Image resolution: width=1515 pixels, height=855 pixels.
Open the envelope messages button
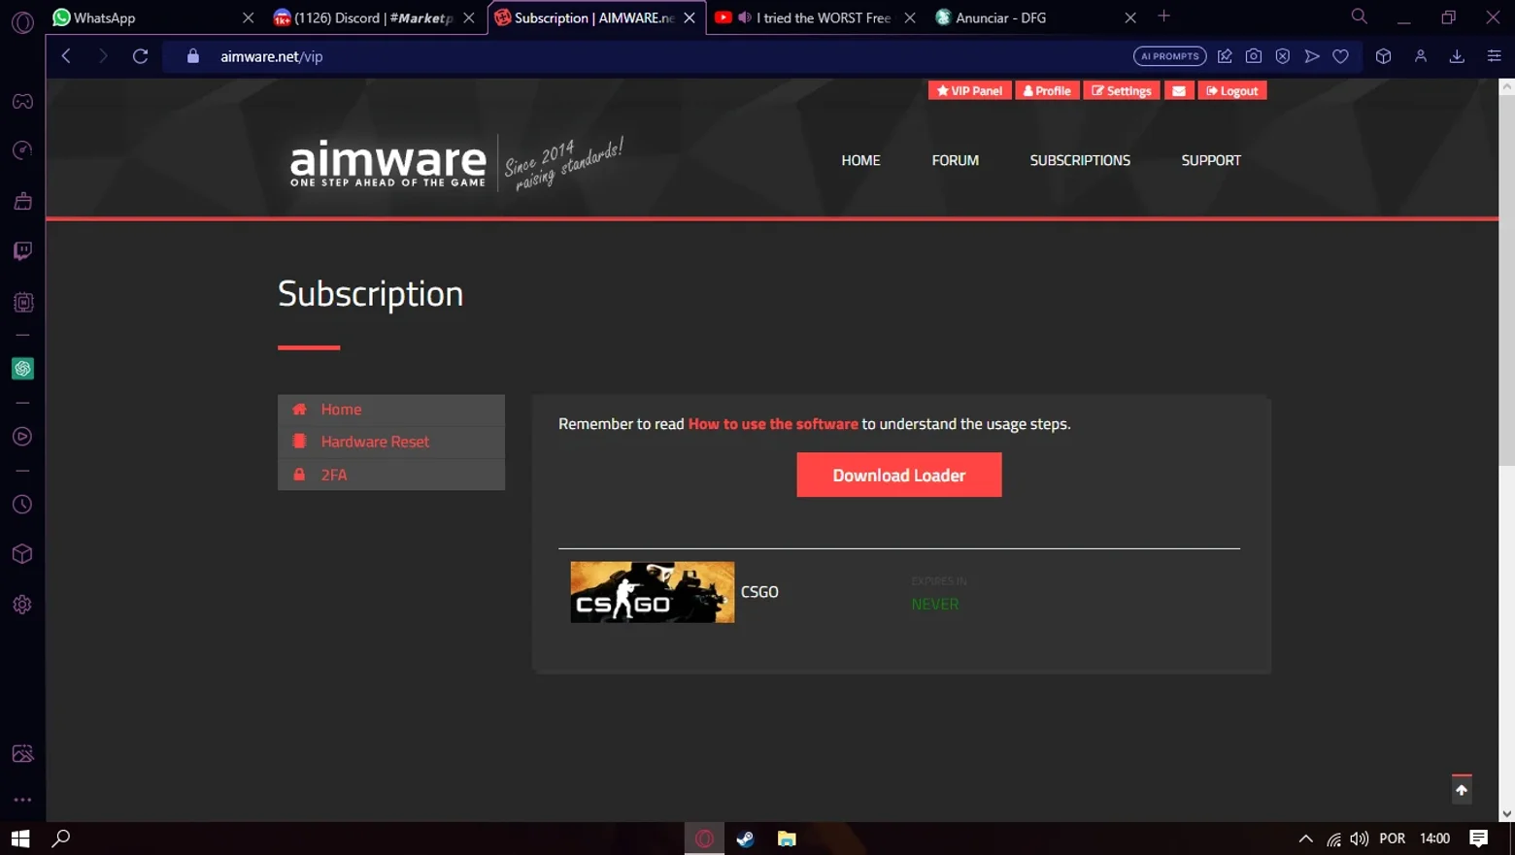point(1179,90)
